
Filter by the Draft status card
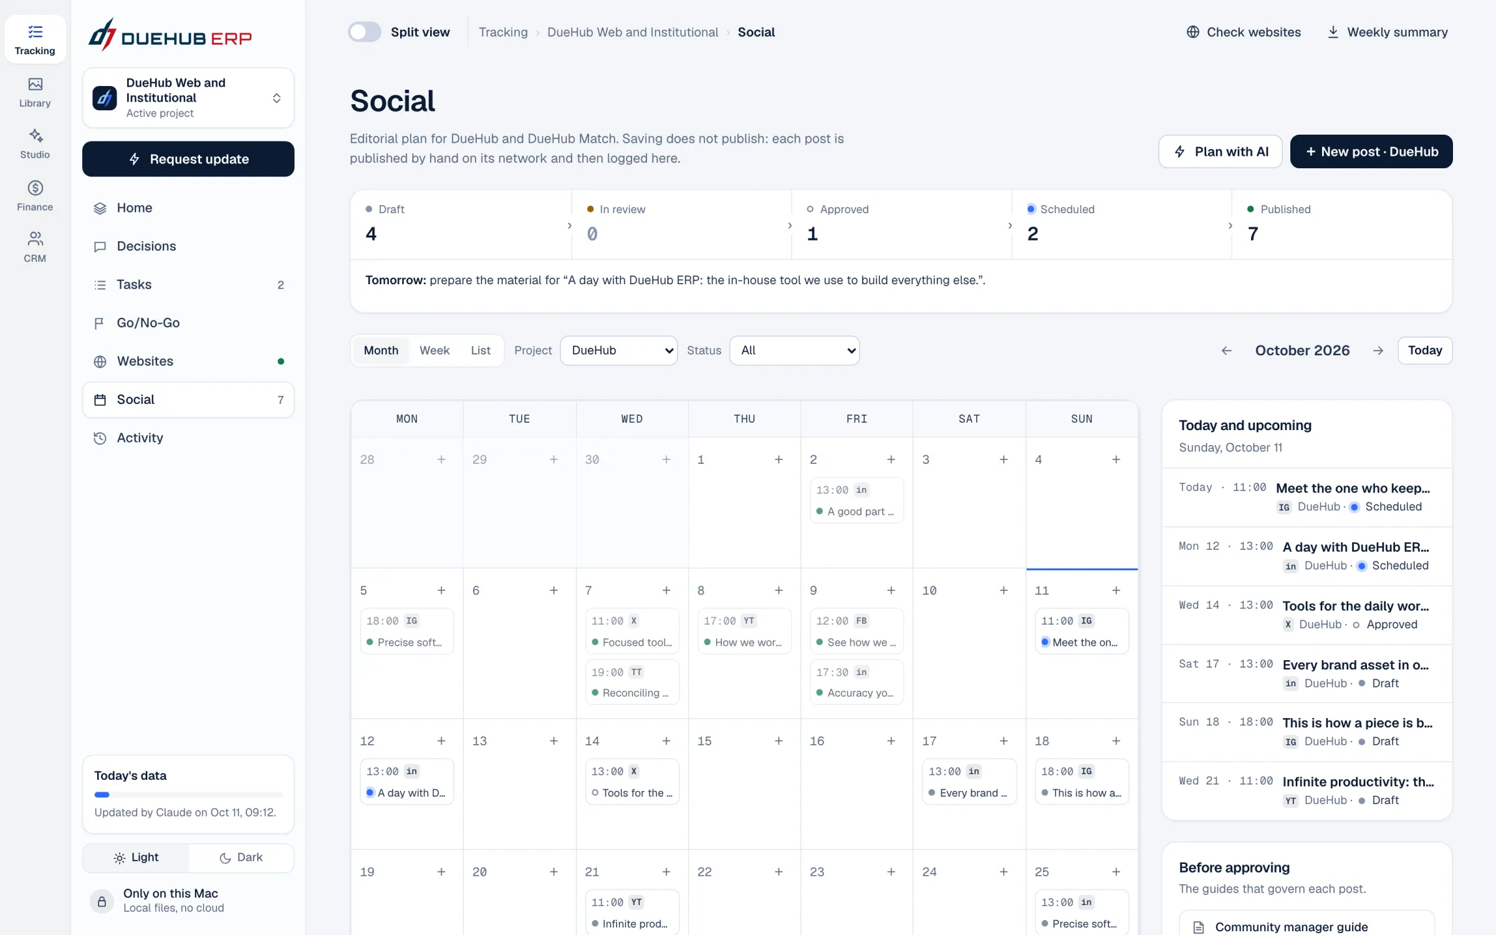point(461,224)
